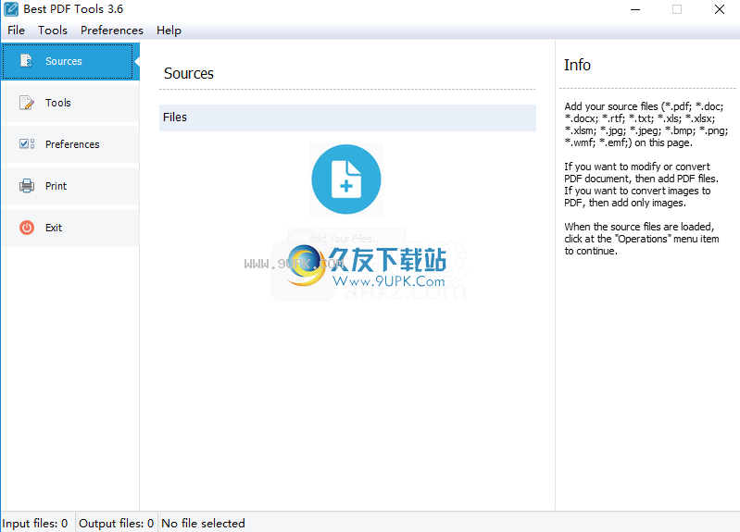
Task: Open the Tools menu in menu bar
Action: tap(53, 31)
